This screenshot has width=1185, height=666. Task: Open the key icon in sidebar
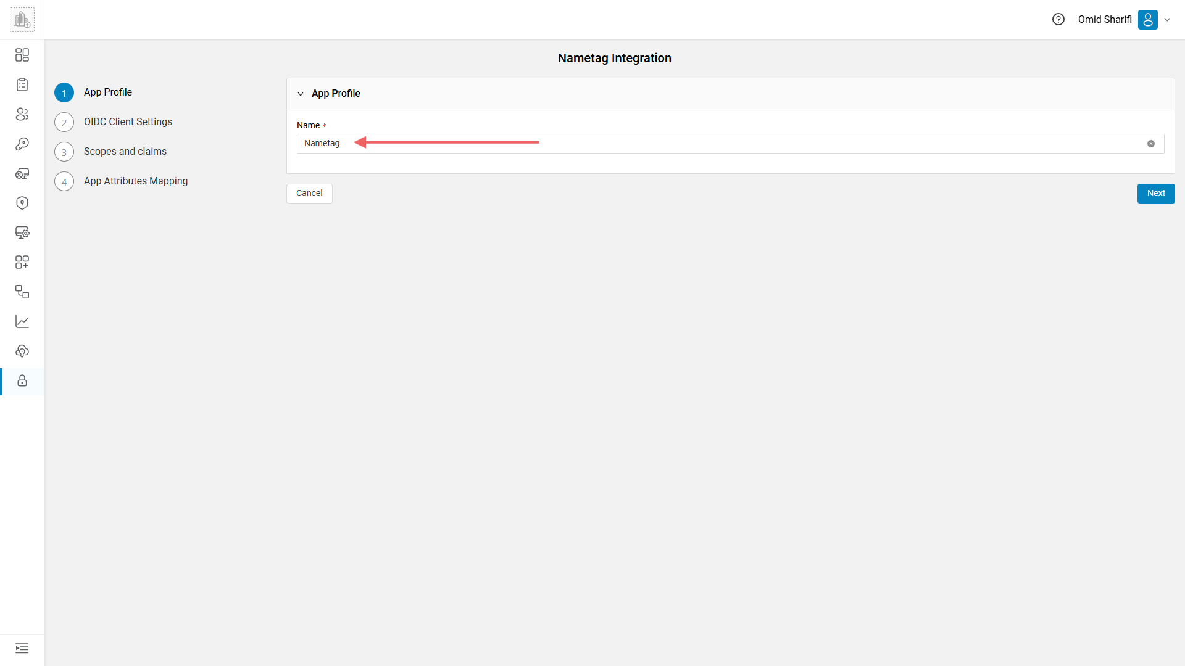coord(22,144)
